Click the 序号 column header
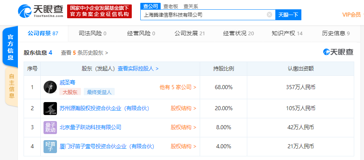This screenshot has width=364, height=160. coord(32,69)
